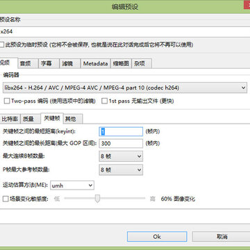
Task: Open the 滤镜 tab
Action: [x=69, y=63]
